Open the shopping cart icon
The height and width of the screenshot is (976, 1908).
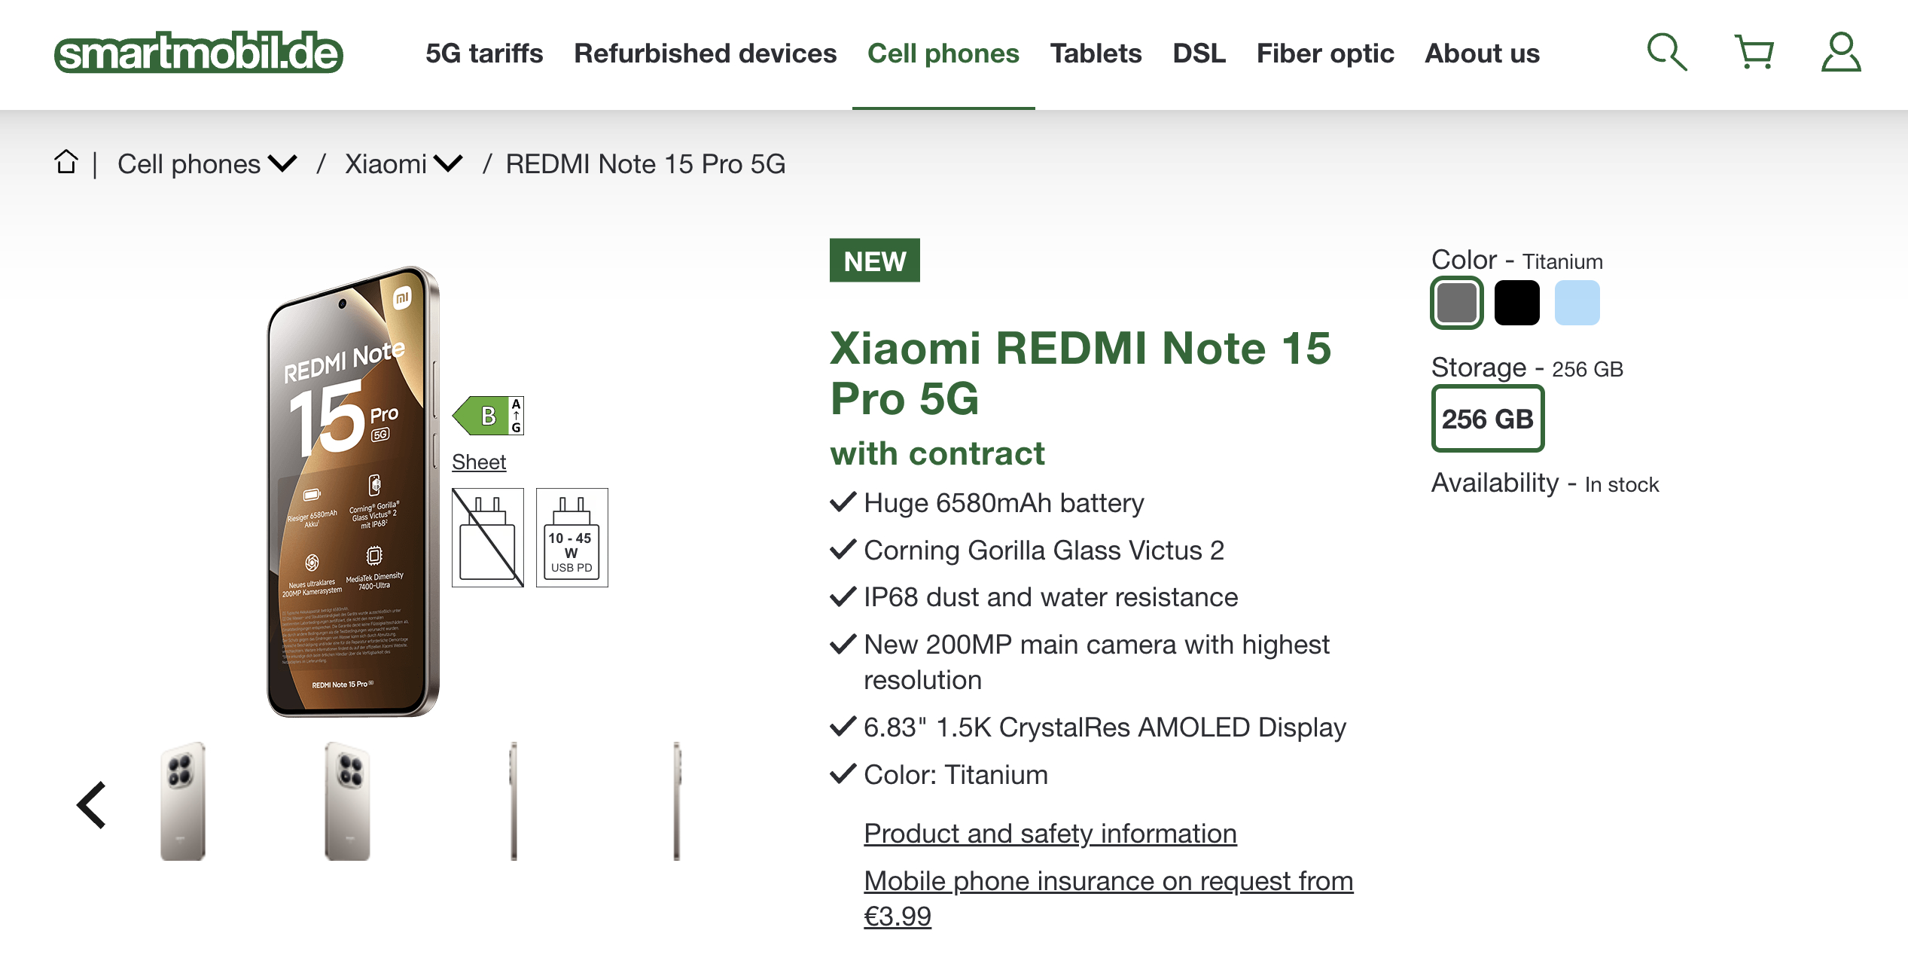pyautogui.click(x=1754, y=53)
